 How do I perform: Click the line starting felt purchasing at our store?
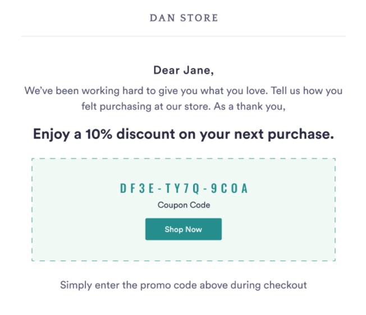[184, 106]
